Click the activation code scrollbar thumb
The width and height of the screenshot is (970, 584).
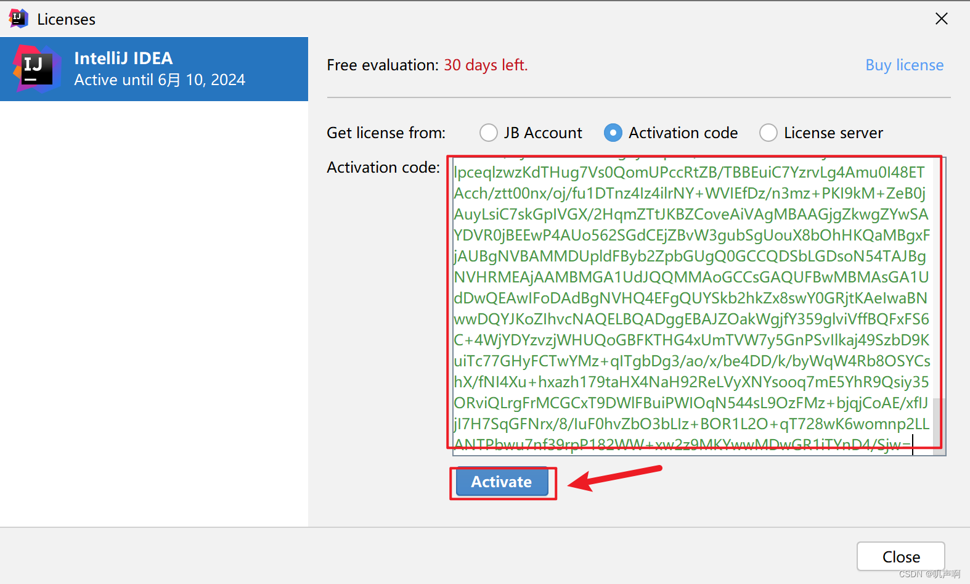point(939,427)
